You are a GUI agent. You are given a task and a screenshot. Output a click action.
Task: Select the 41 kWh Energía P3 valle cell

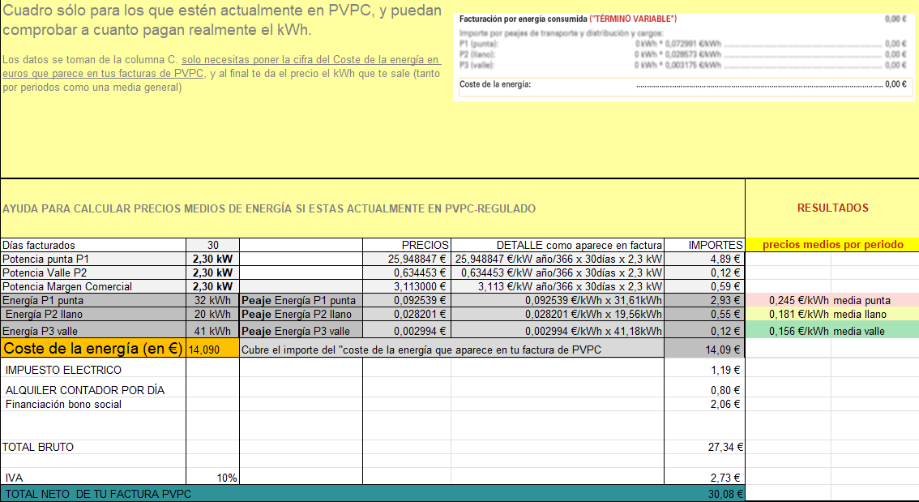click(x=213, y=331)
